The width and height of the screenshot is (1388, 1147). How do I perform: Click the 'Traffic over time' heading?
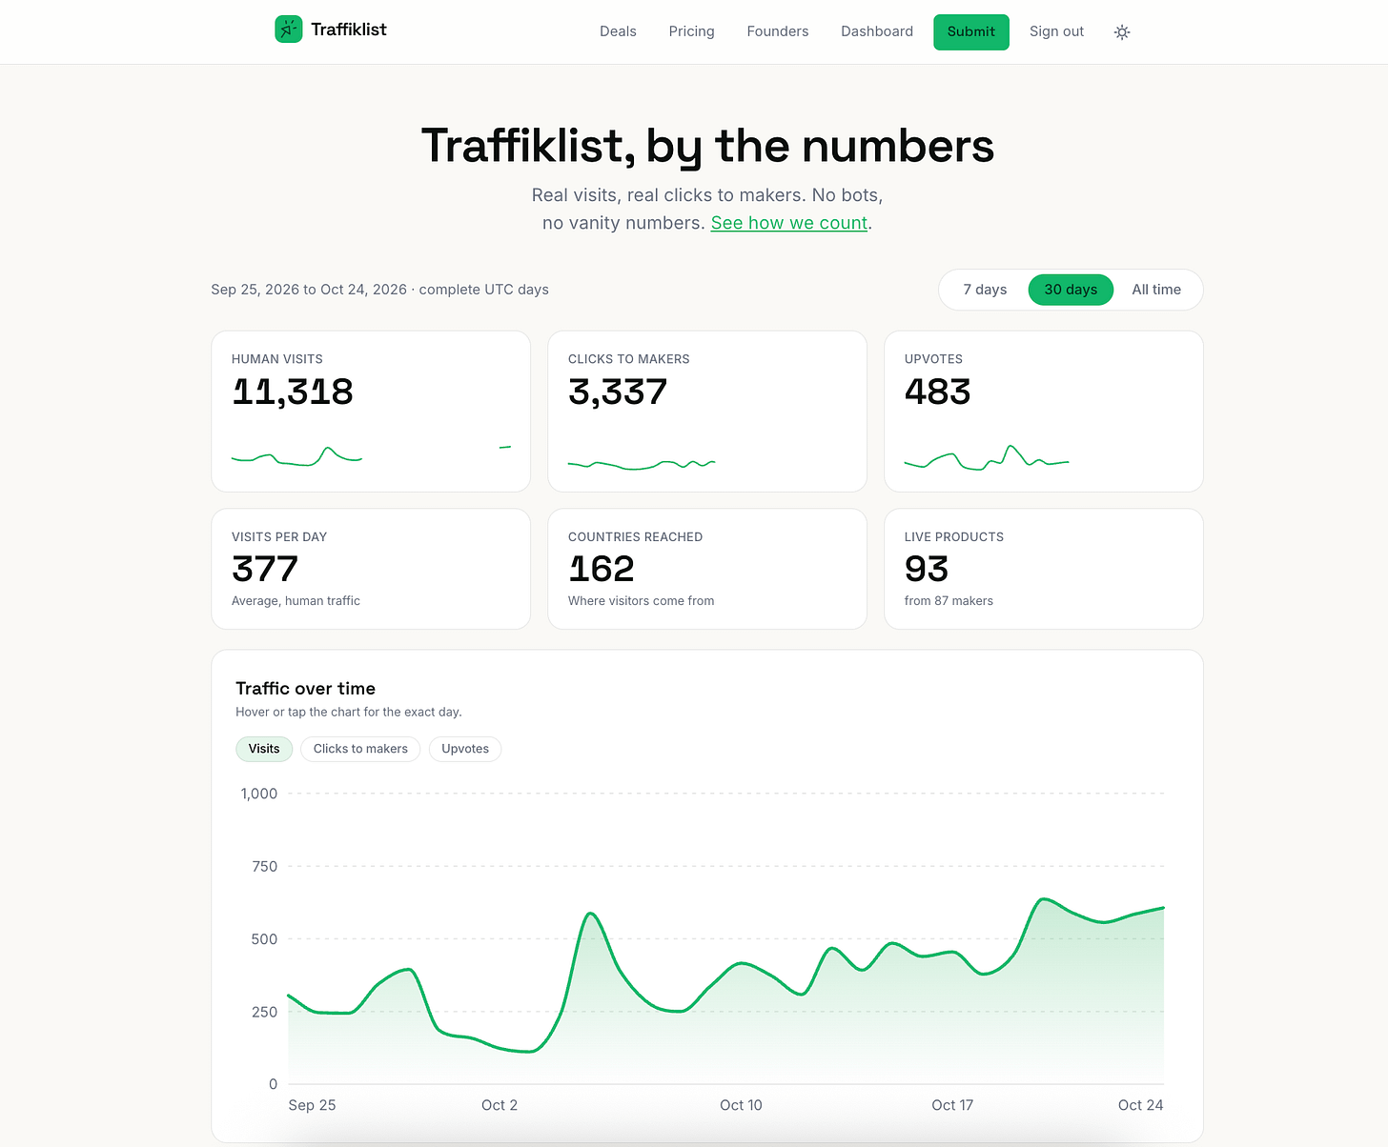click(x=305, y=689)
